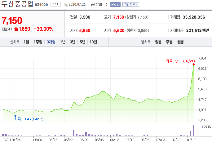Click the 실시간 real-time button

click(115, 4)
